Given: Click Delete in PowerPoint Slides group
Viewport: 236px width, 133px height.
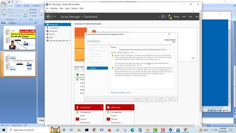Looking at the screenshot, I should 33,16.
